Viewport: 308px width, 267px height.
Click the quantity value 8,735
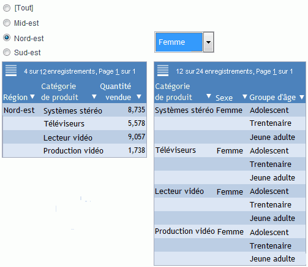pyautogui.click(x=137, y=110)
